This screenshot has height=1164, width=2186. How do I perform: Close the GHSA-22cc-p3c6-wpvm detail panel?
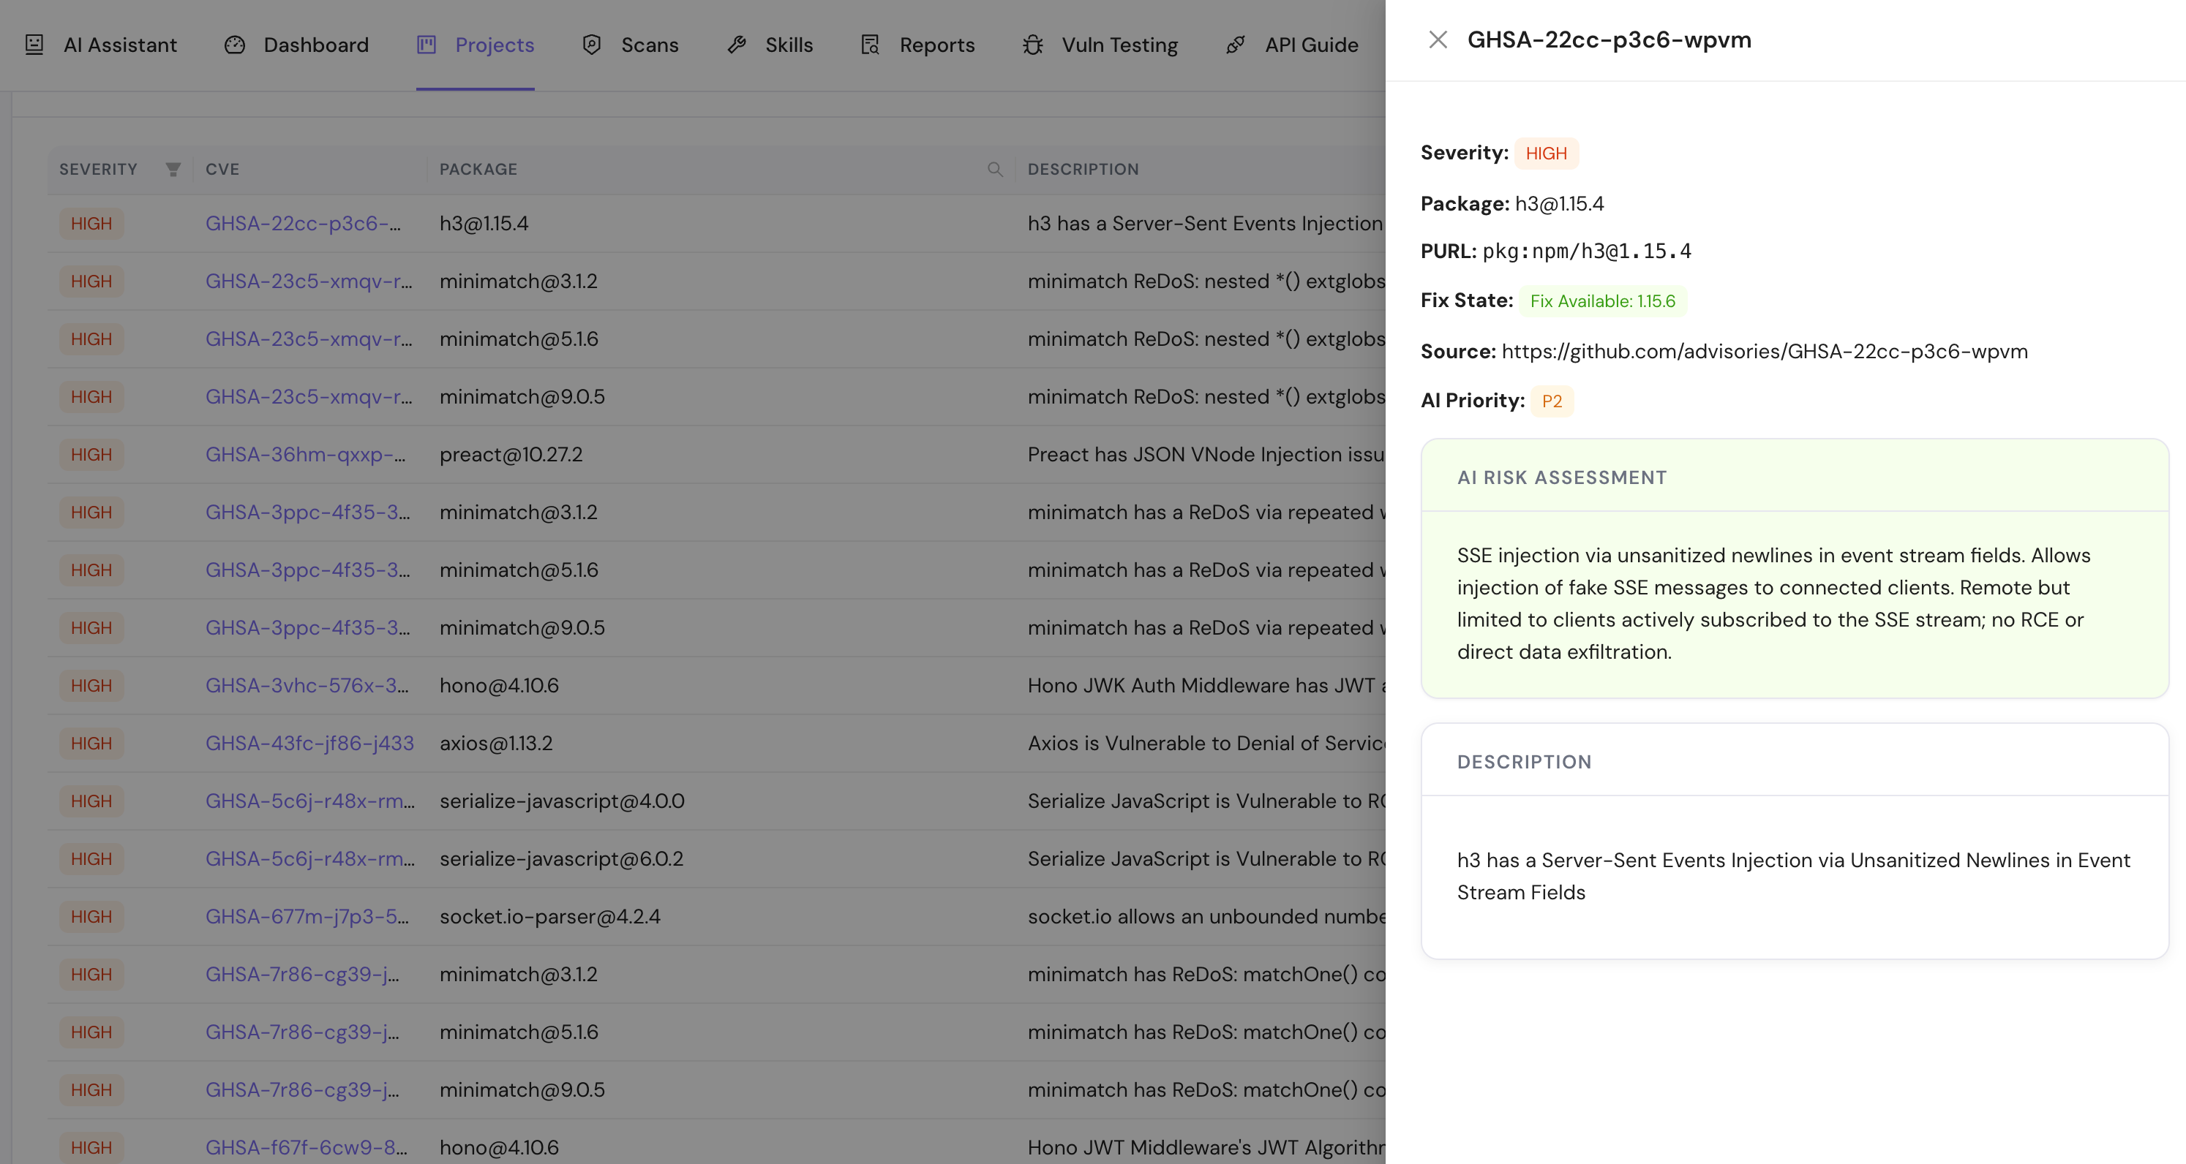pos(1438,40)
